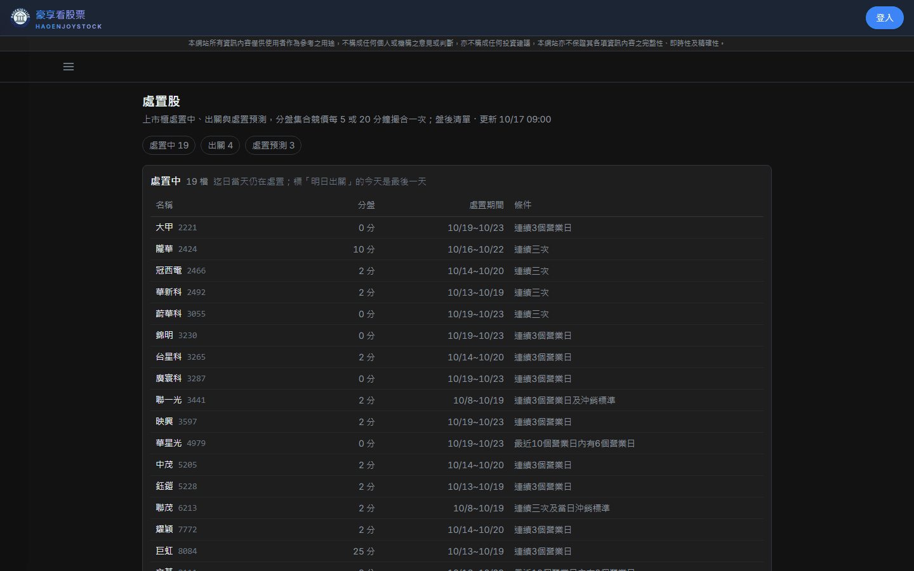The height and width of the screenshot is (571, 914).
Task: Select stock 華星光 4979
Action: click(181, 443)
